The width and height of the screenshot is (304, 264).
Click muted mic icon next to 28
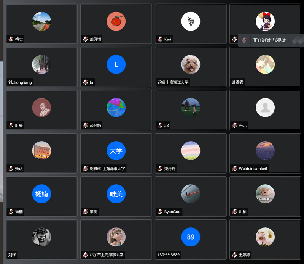(160, 126)
